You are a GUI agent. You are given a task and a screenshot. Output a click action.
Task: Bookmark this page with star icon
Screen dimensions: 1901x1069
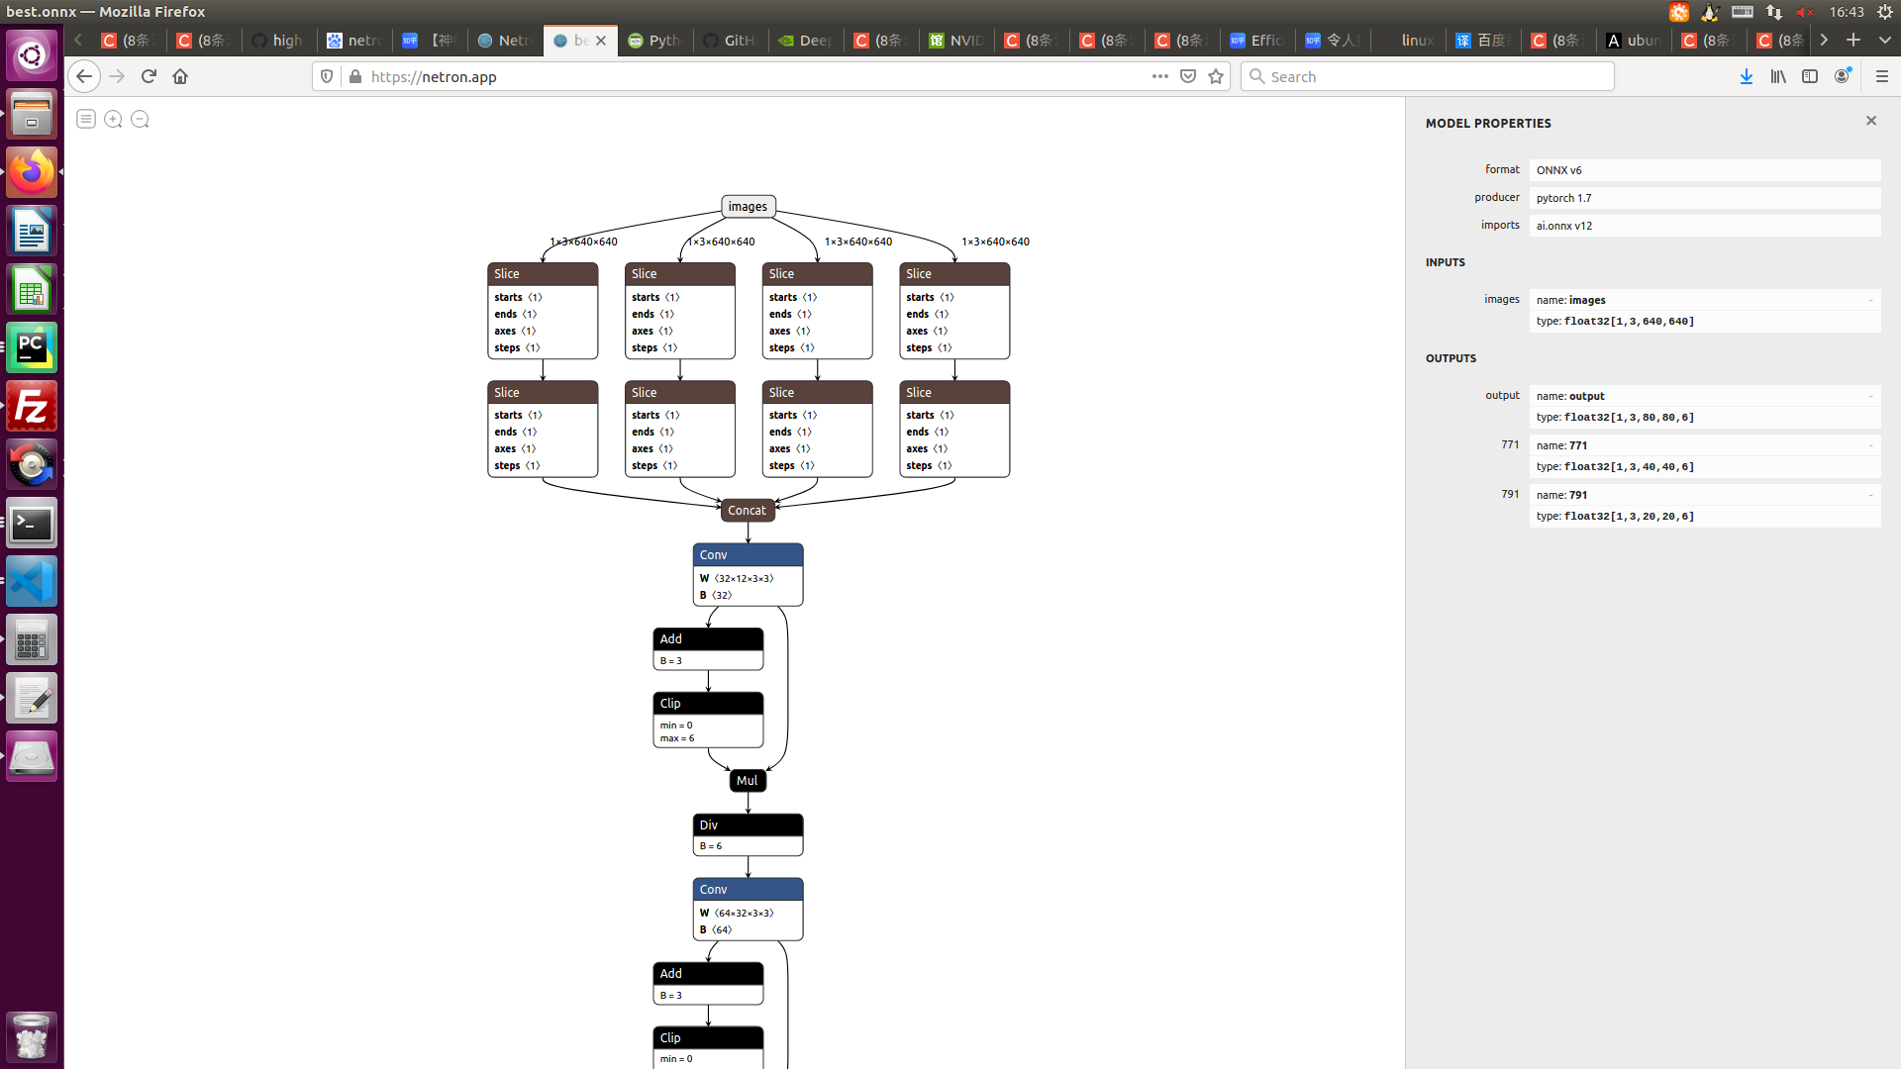point(1216,76)
